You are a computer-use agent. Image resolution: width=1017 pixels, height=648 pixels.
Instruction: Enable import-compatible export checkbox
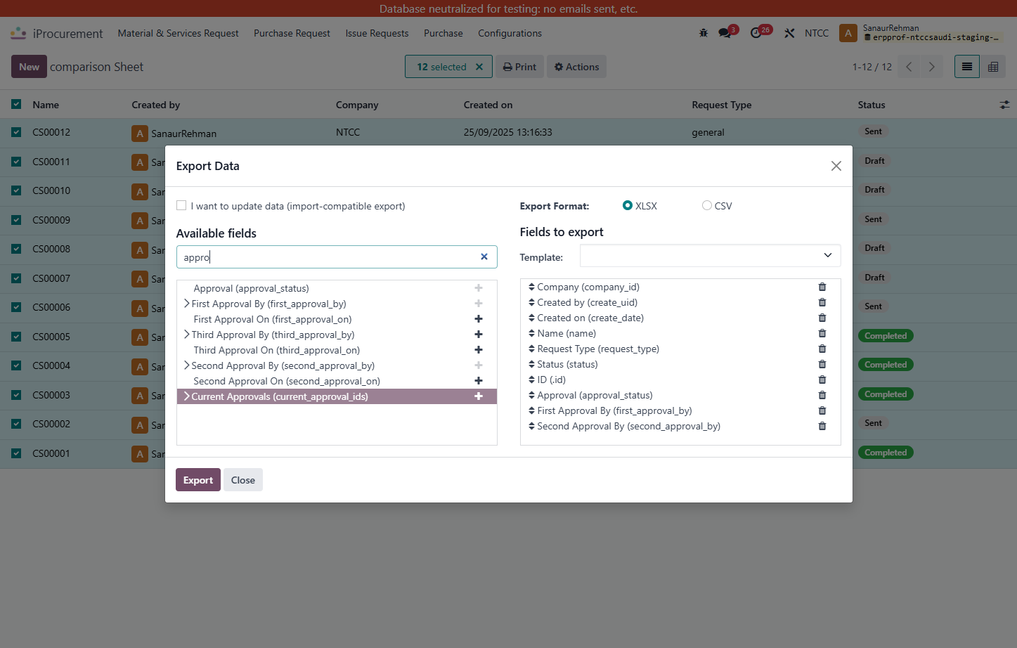(181, 205)
